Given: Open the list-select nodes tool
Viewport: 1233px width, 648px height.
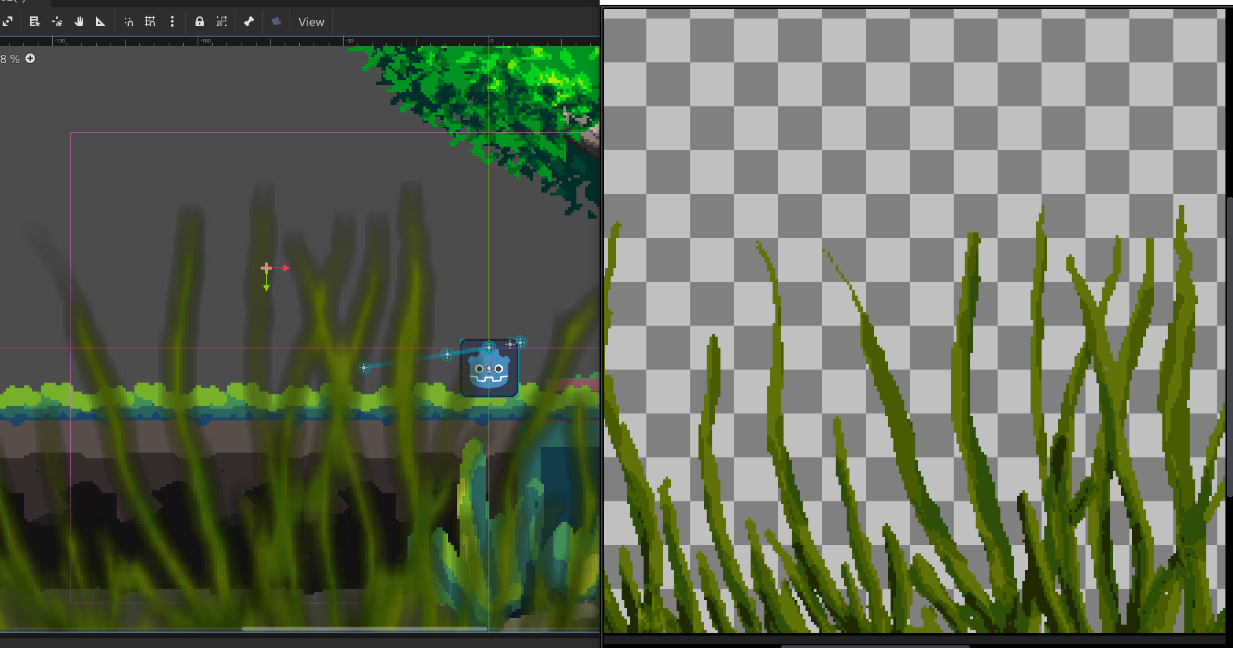Looking at the screenshot, I should pyautogui.click(x=34, y=22).
